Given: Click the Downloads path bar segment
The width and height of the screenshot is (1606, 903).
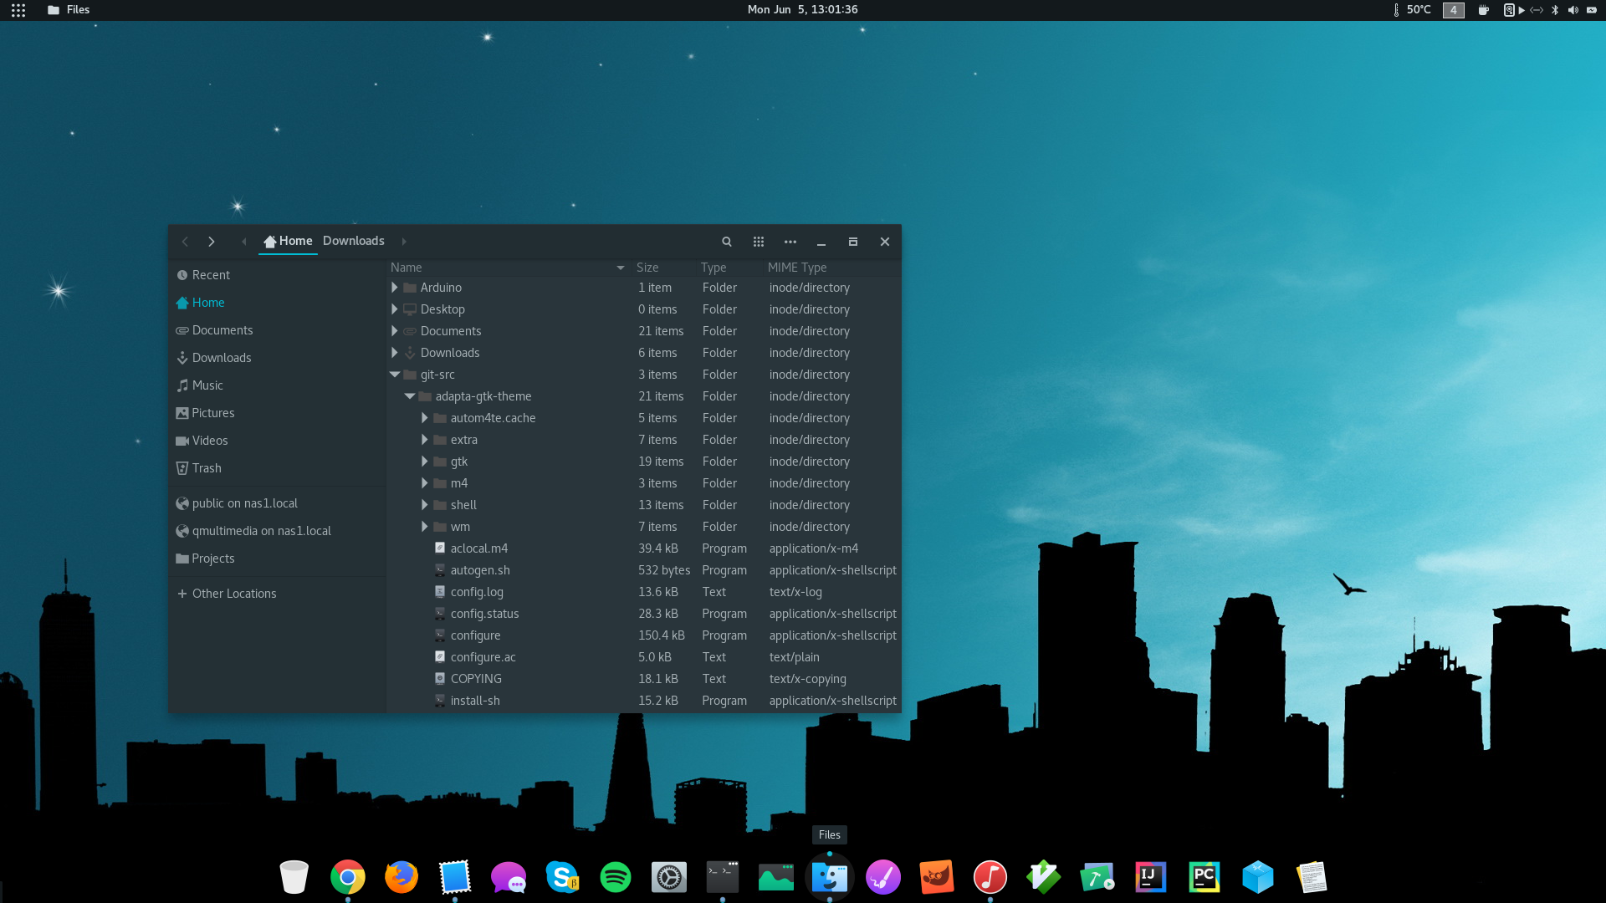Looking at the screenshot, I should point(353,241).
